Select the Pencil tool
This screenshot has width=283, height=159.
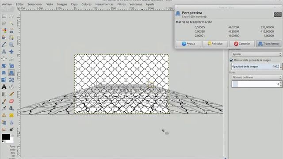click(11, 94)
